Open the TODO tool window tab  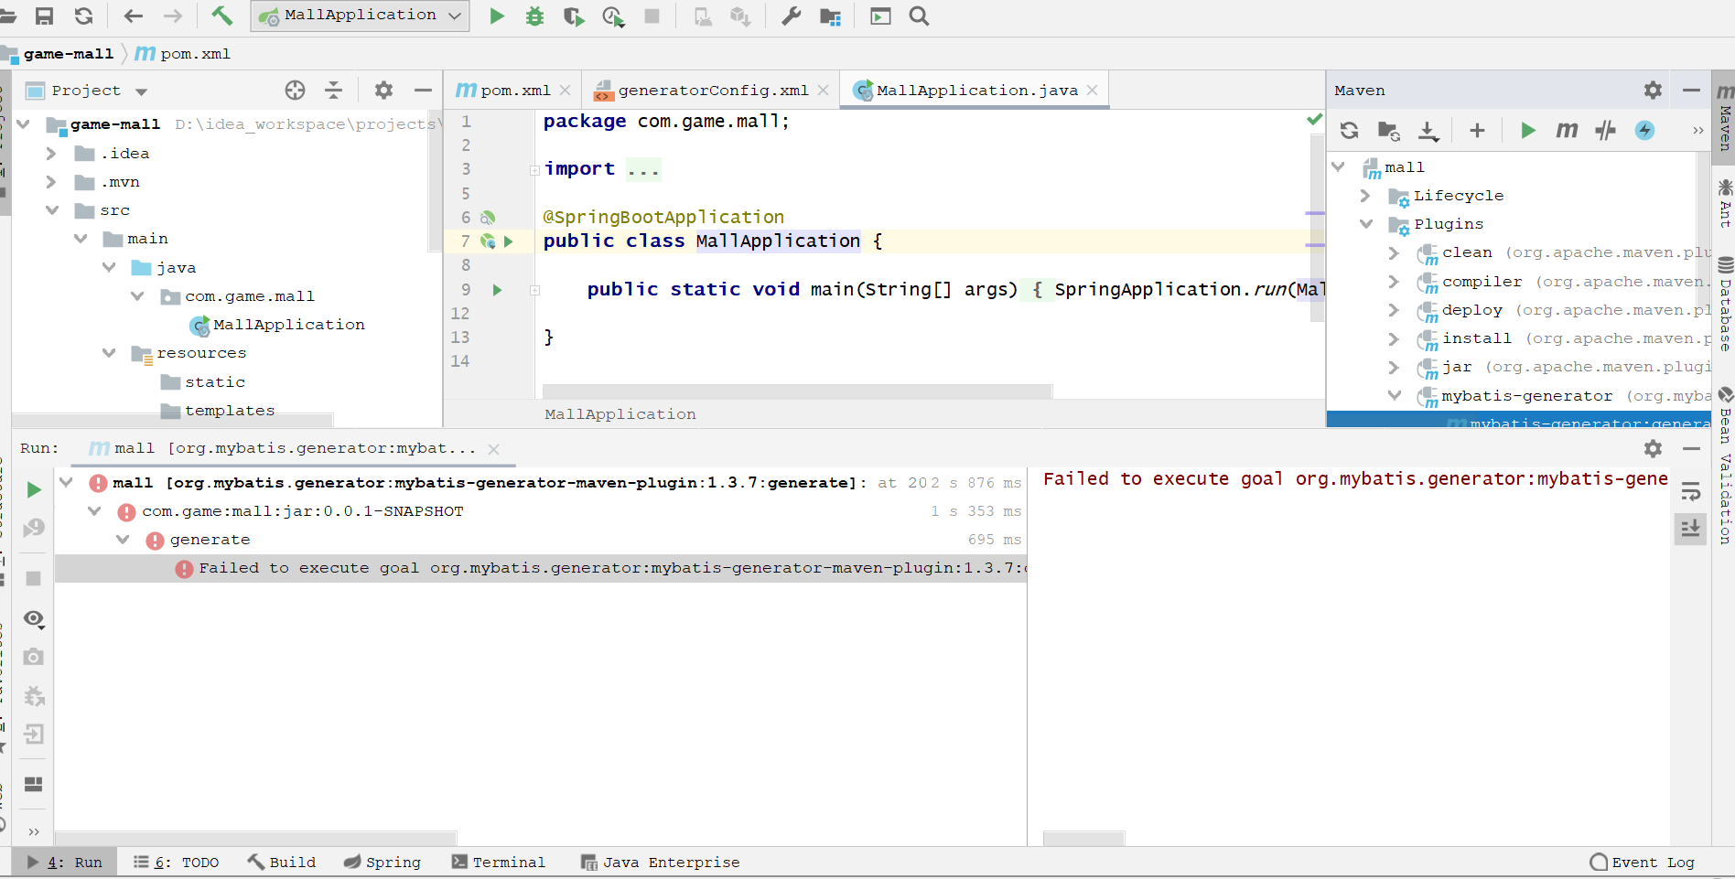(177, 863)
